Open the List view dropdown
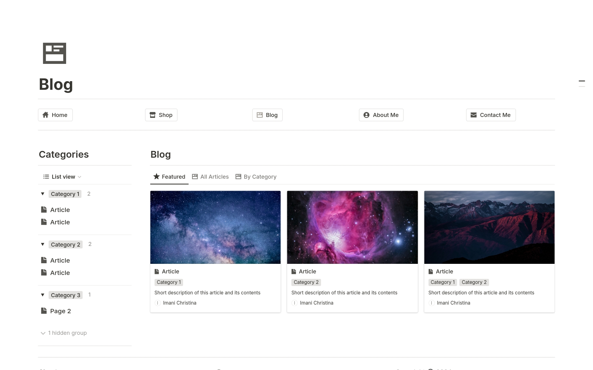 (62, 177)
